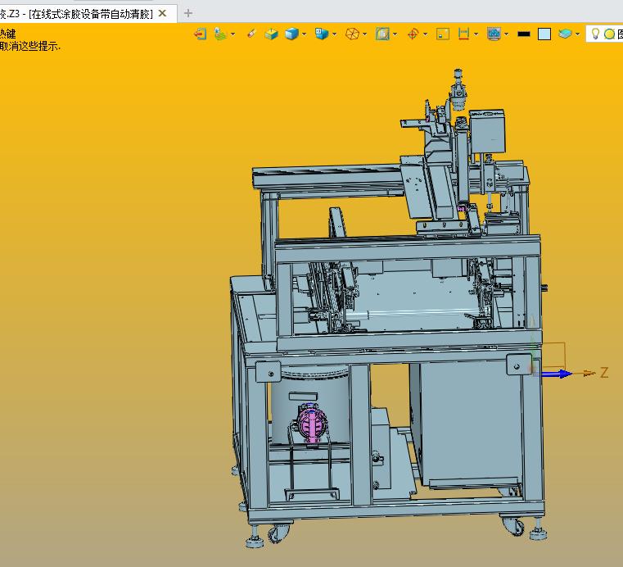This screenshot has height=567, width=623.
Task: Click the monitor display settings icon
Action: 494,34
